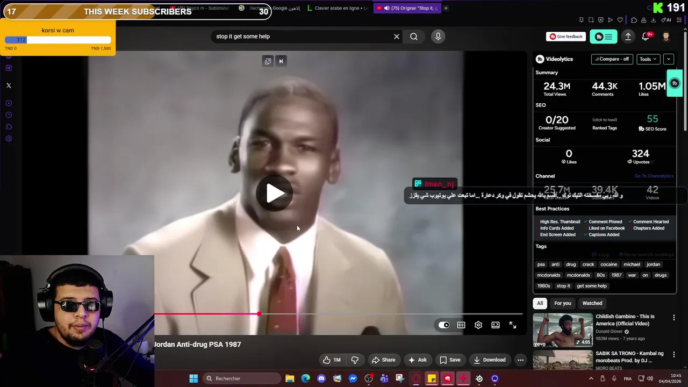Open the History clock in Opera sidebar

pos(9,115)
